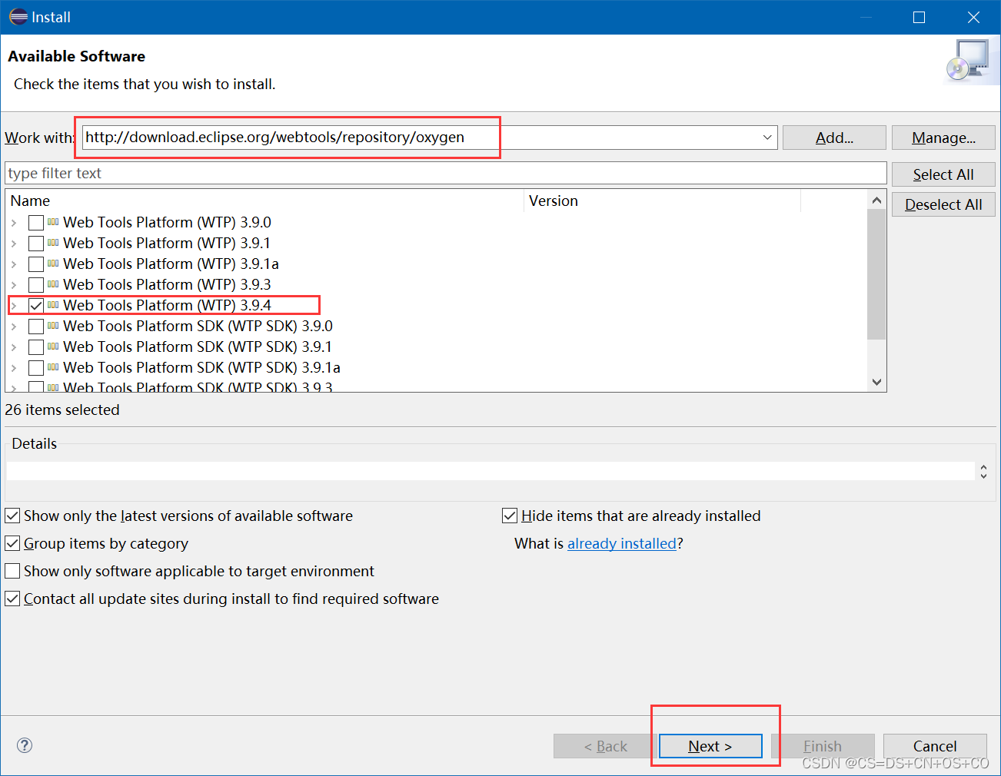Expand the WTP SDK 3.9.0 tree node

point(14,327)
